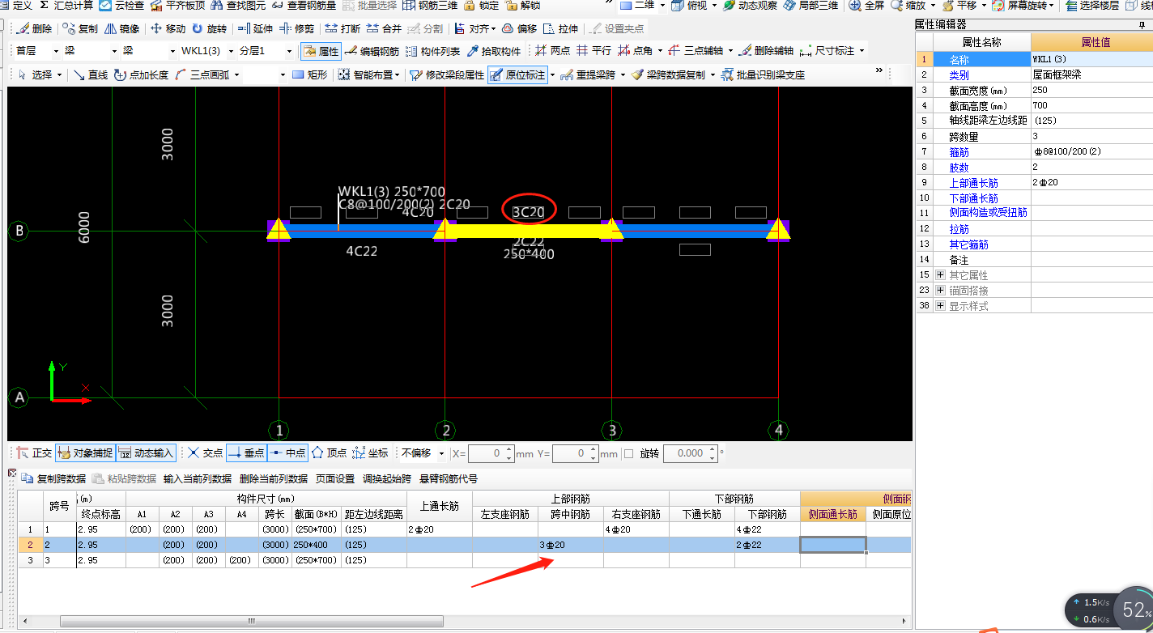Select 点加长度 point plus length tool
Screen dimensions: 1153x633
(x=141, y=74)
